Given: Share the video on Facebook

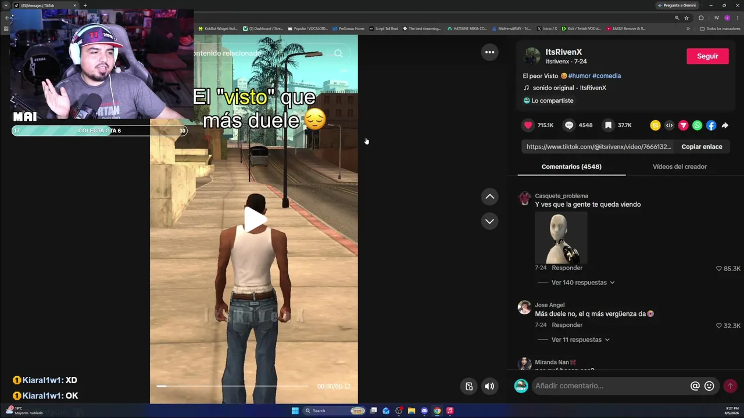Looking at the screenshot, I should 711,125.
